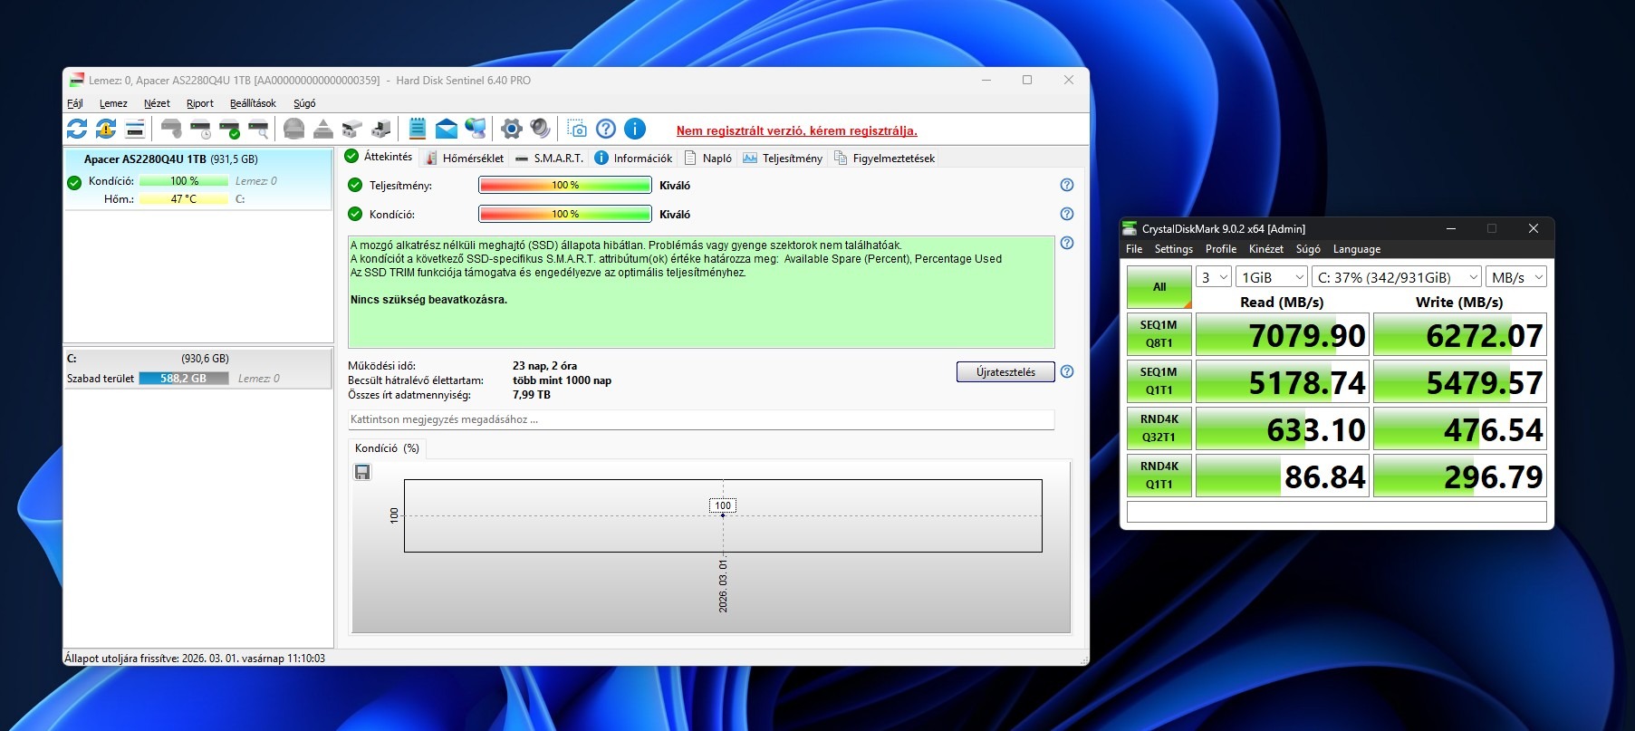Click the gray hard disk platter icon
Screen dimensions: 1635x731
pyautogui.click(x=293, y=129)
